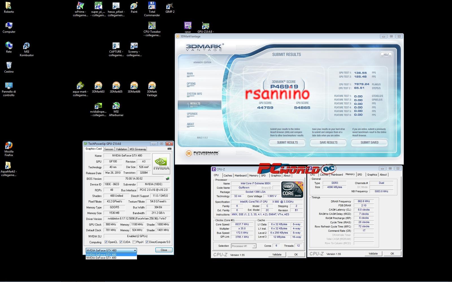Image resolution: width=452 pixels, height=282 pixels.
Task: Launch GIMP 2 desktop icon
Action: pyautogui.click(x=170, y=8)
